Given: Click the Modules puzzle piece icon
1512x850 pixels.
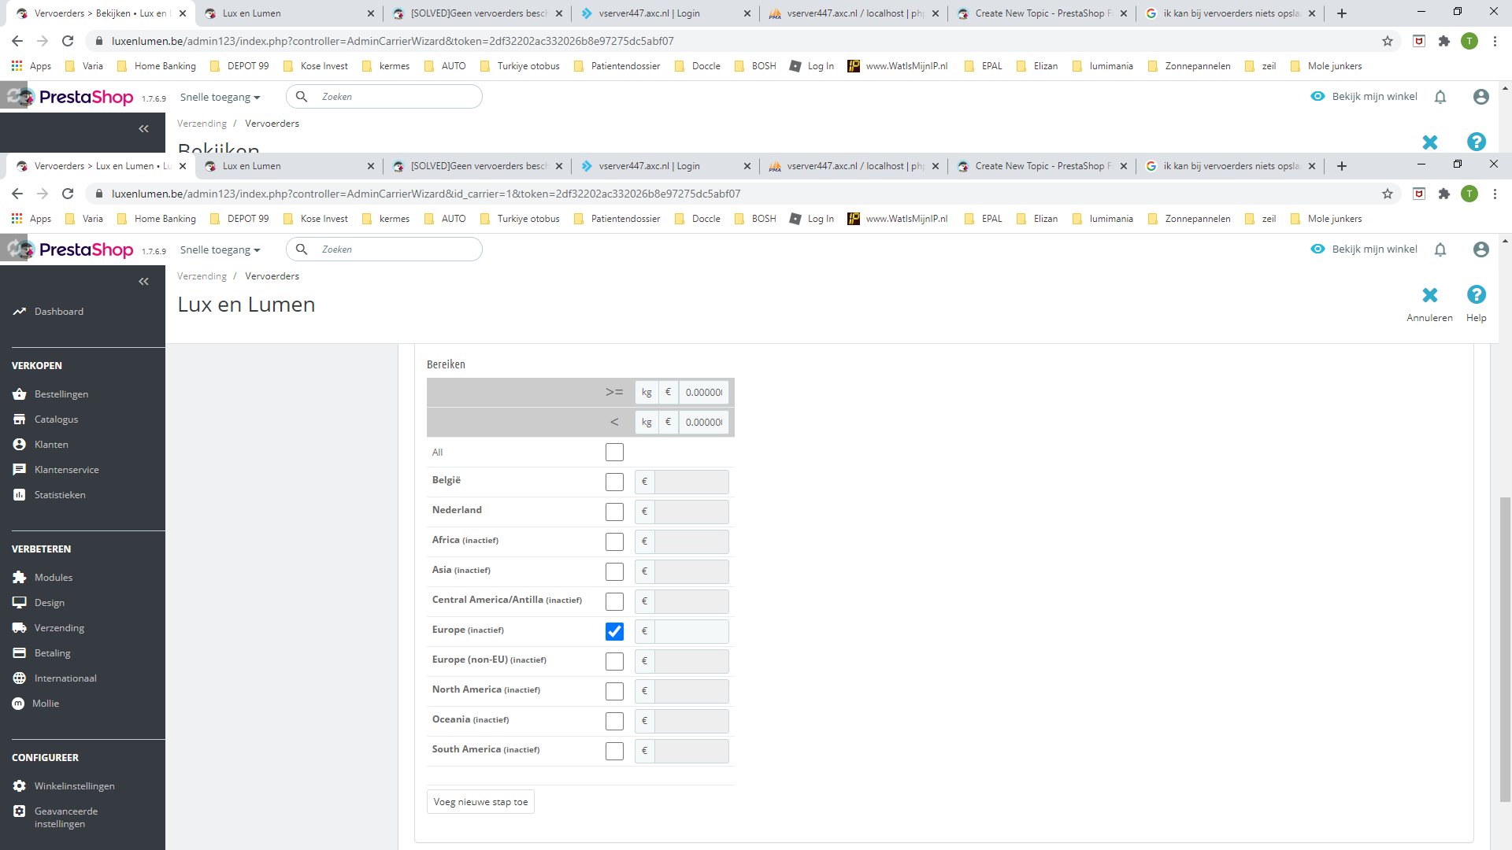Looking at the screenshot, I should (20, 578).
